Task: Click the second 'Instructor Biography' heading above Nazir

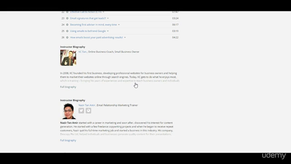Action: [x=73, y=100]
